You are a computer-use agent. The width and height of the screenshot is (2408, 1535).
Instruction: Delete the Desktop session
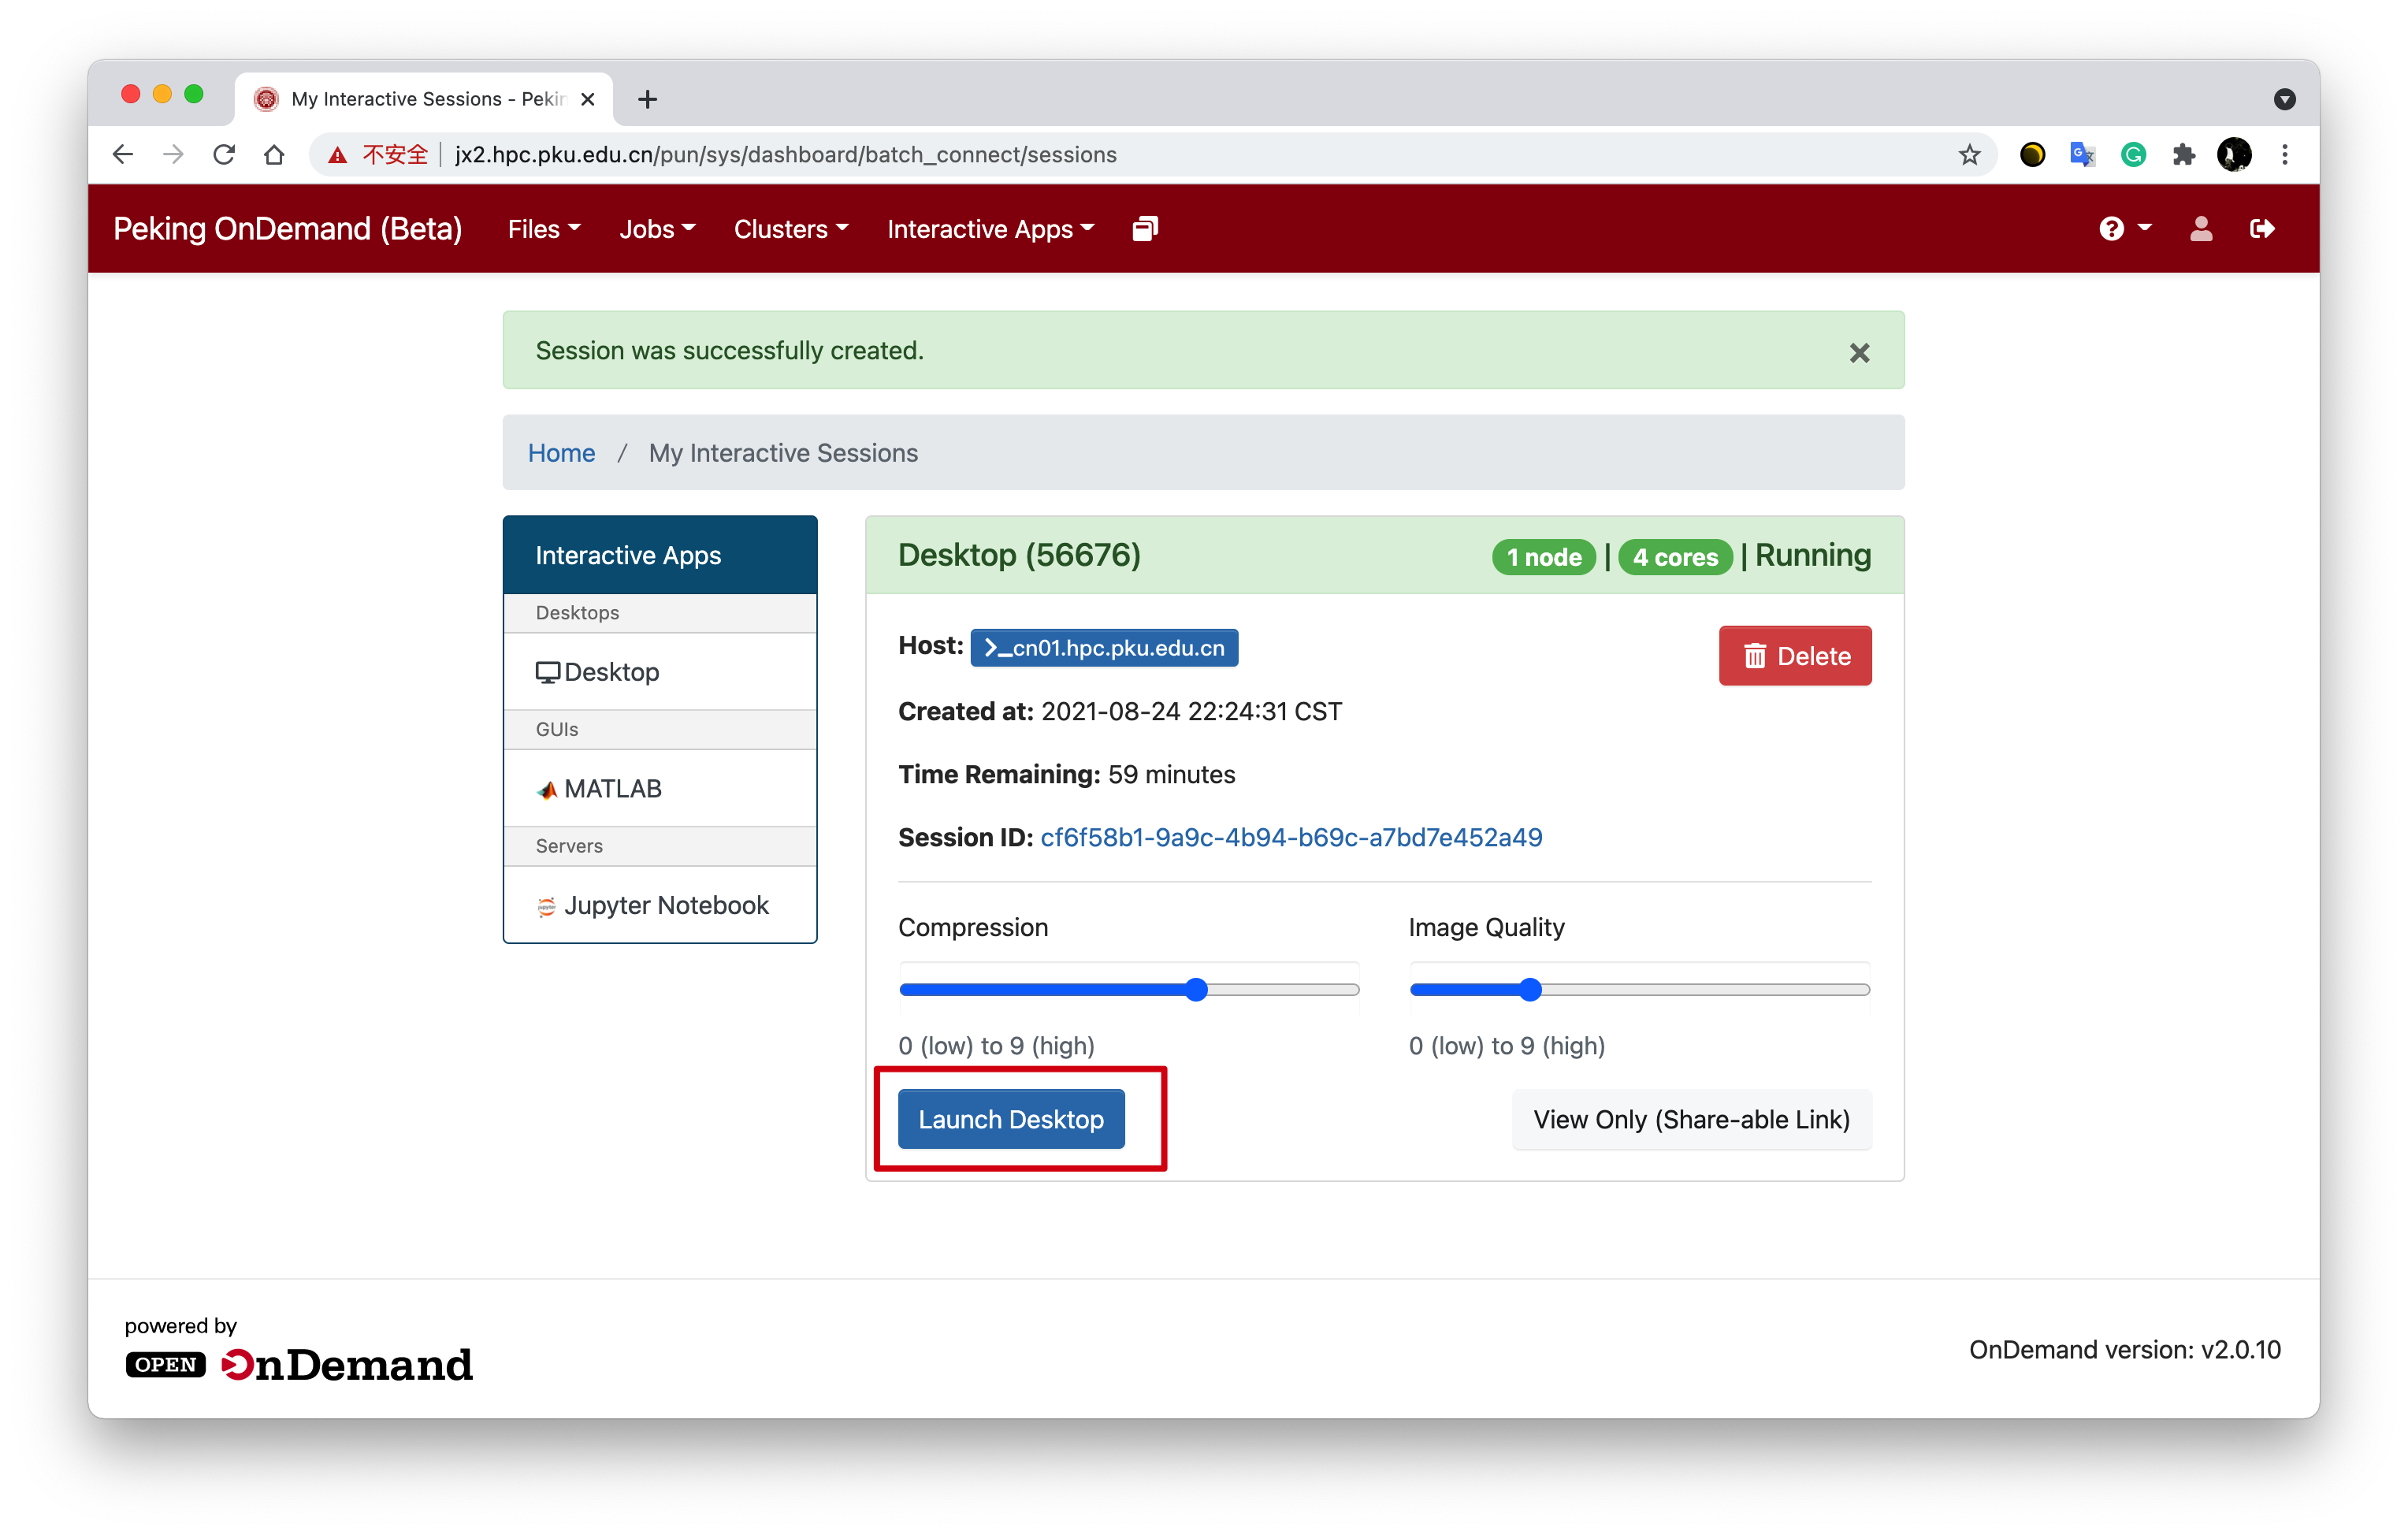(1795, 656)
